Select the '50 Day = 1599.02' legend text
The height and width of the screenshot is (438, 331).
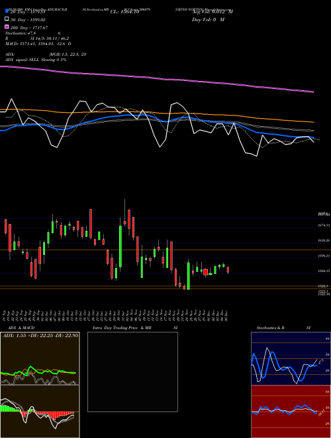28,20
